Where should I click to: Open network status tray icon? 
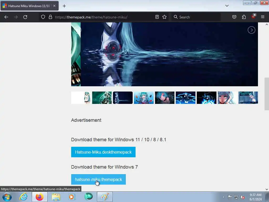(236, 197)
